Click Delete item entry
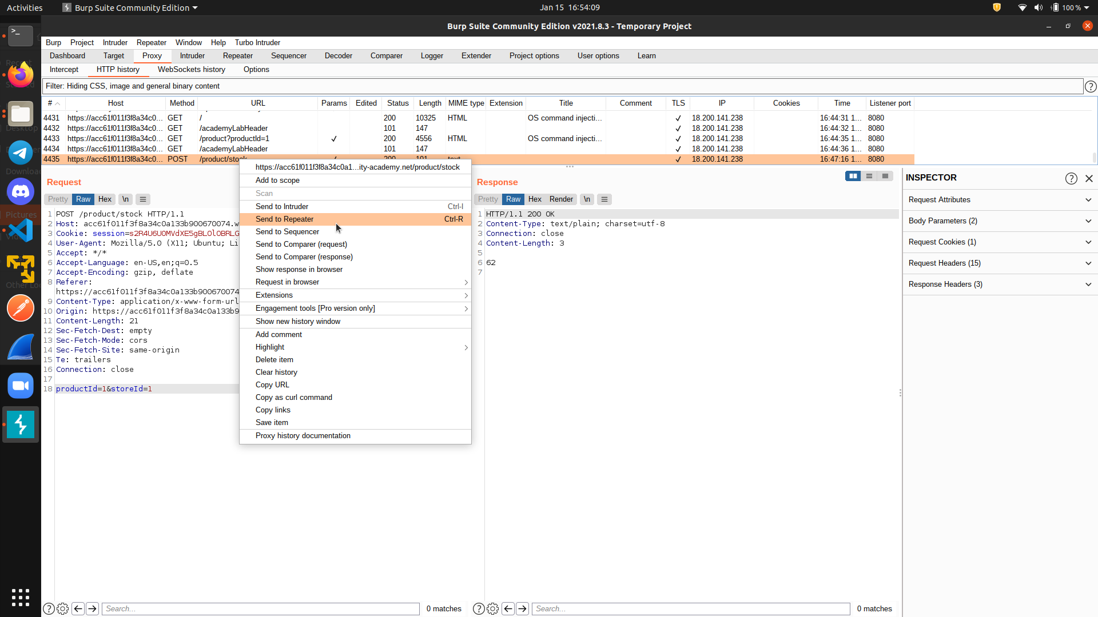The height and width of the screenshot is (617, 1098). (x=355, y=360)
